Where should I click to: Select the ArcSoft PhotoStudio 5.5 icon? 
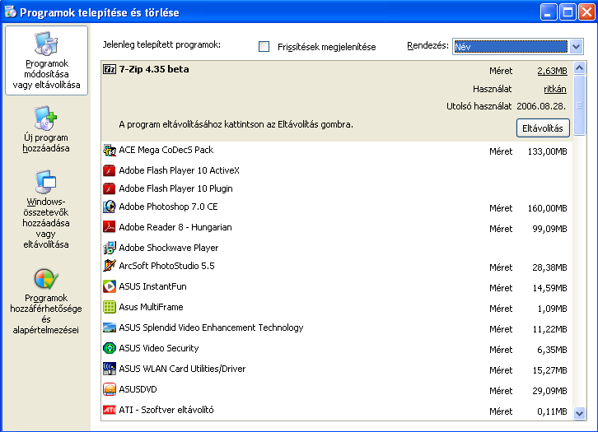click(x=109, y=266)
